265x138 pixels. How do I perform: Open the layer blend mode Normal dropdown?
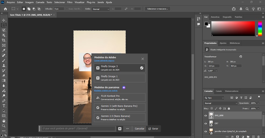pos(221,103)
